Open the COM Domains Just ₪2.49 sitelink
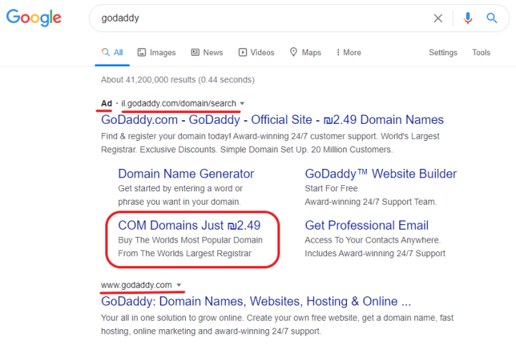Image resolution: width=516 pixels, height=345 pixels. (x=189, y=225)
